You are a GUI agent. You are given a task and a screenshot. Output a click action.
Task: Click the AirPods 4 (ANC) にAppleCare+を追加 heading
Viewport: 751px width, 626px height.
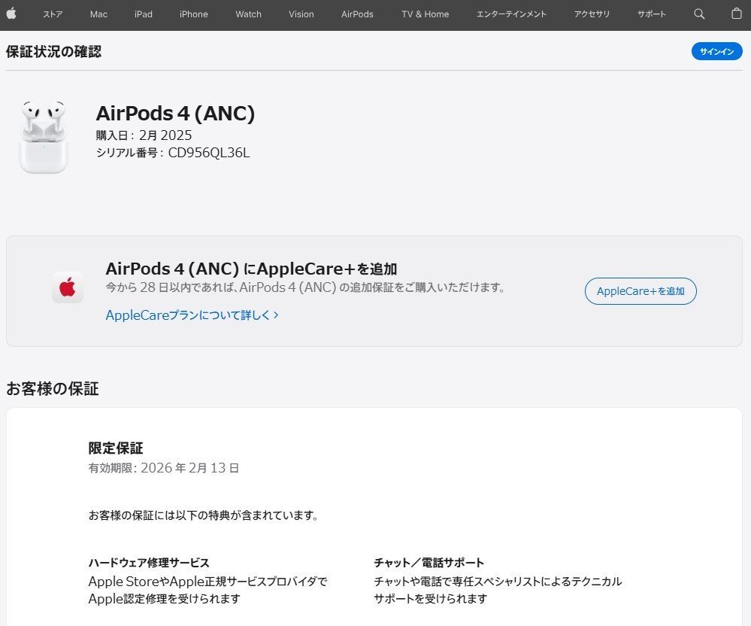click(x=251, y=269)
